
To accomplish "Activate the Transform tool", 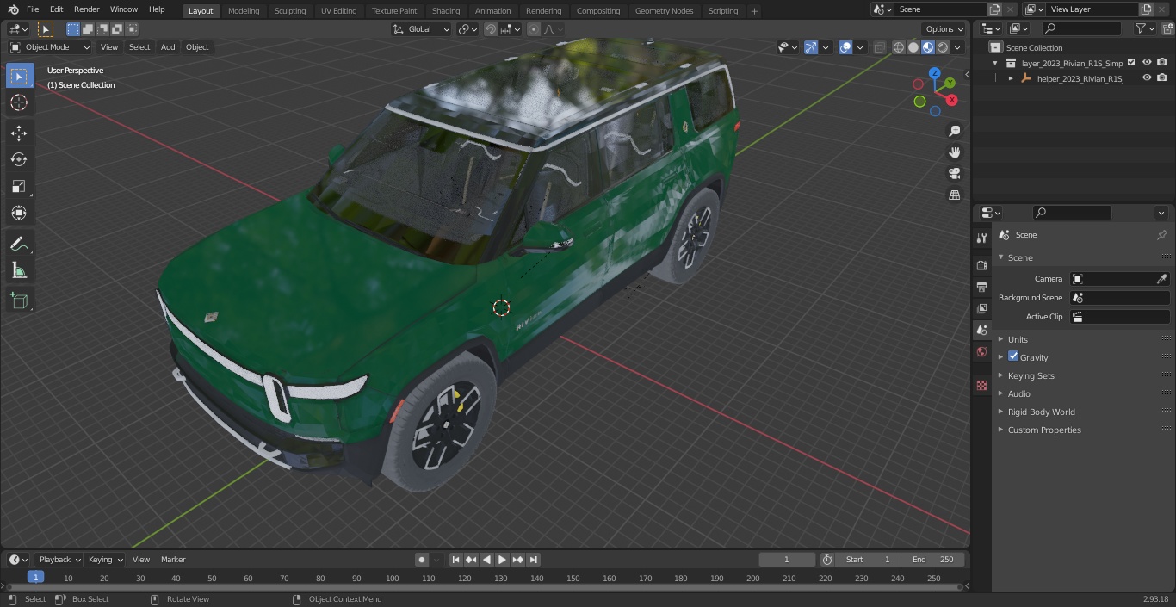I will point(19,213).
